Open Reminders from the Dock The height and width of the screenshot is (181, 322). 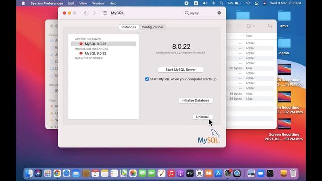(114, 173)
